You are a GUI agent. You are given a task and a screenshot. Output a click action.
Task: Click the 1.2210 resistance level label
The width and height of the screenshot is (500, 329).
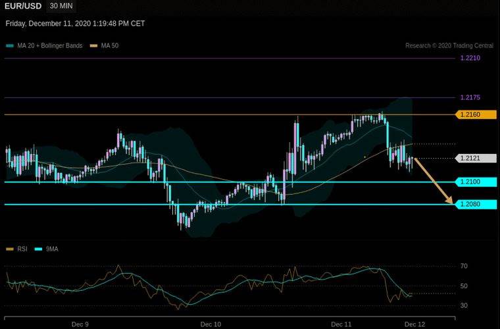[470, 58]
